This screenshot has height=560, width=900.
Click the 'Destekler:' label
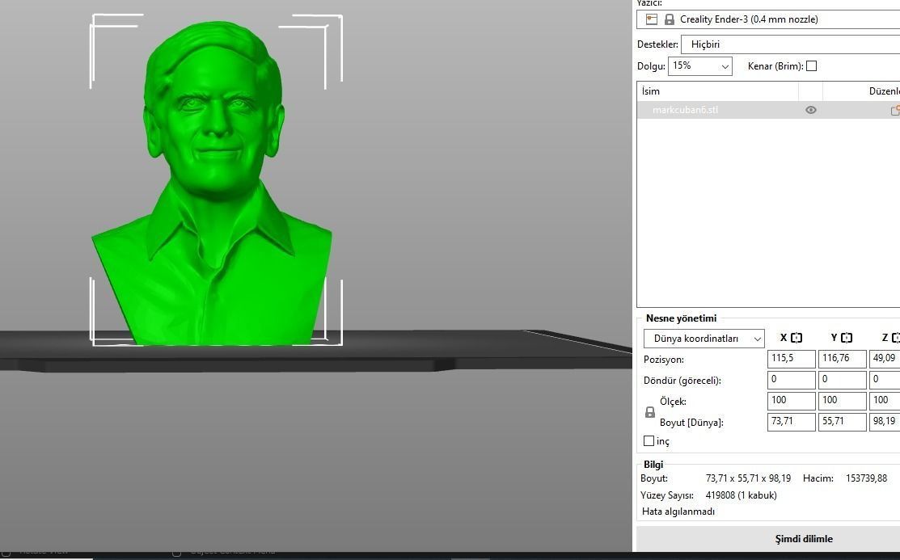coord(657,44)
